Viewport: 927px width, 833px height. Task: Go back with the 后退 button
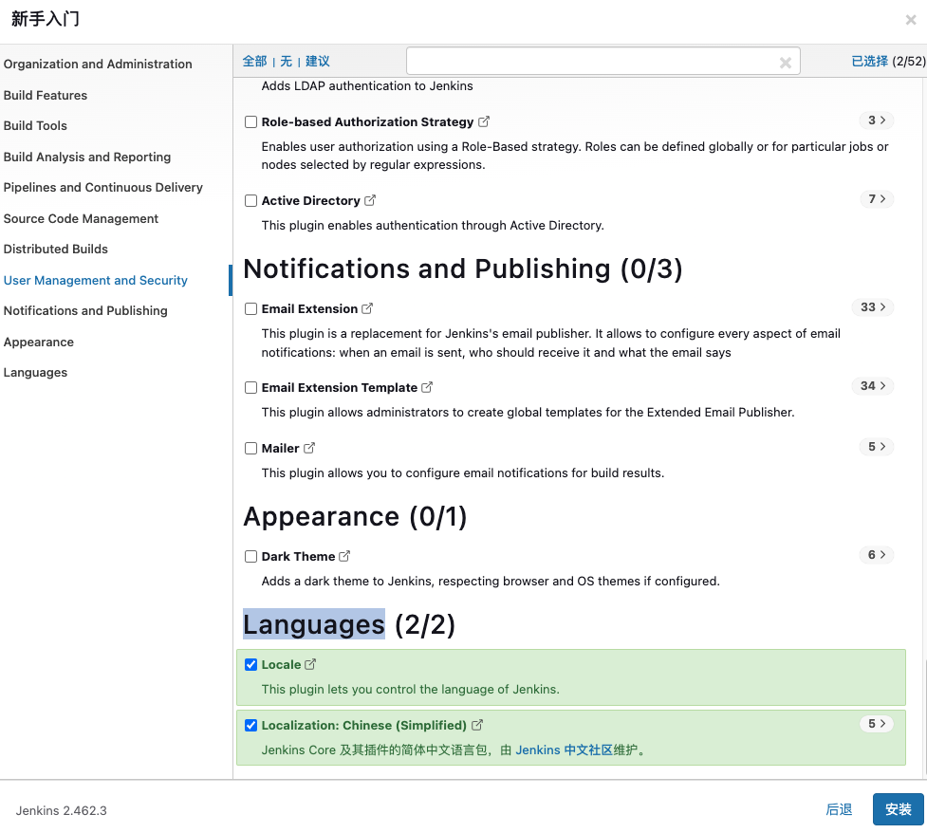tap(839, 809)
